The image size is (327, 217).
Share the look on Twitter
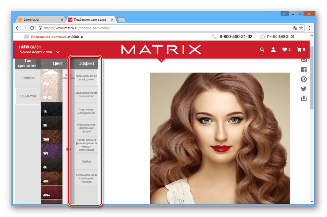pyautogui.click(x=304, y=89)
